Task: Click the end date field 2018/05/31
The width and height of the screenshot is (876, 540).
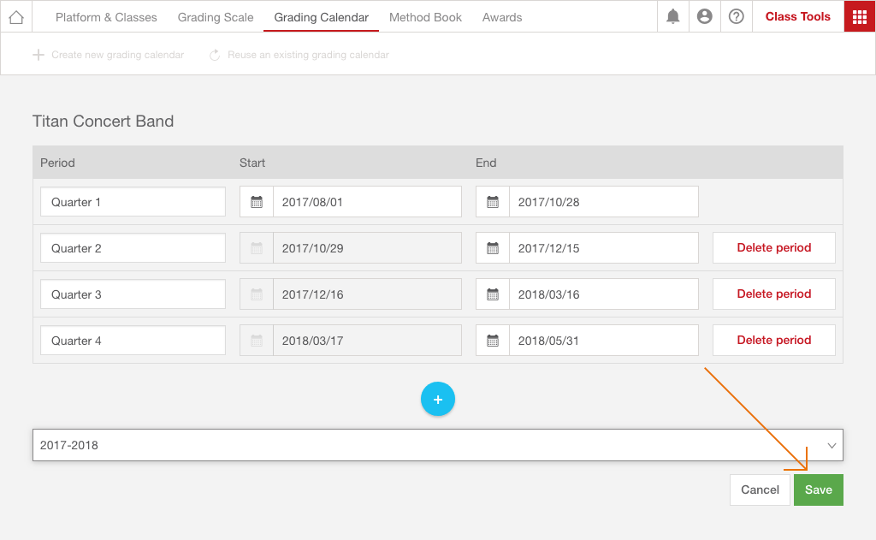Action: point(603,341)
